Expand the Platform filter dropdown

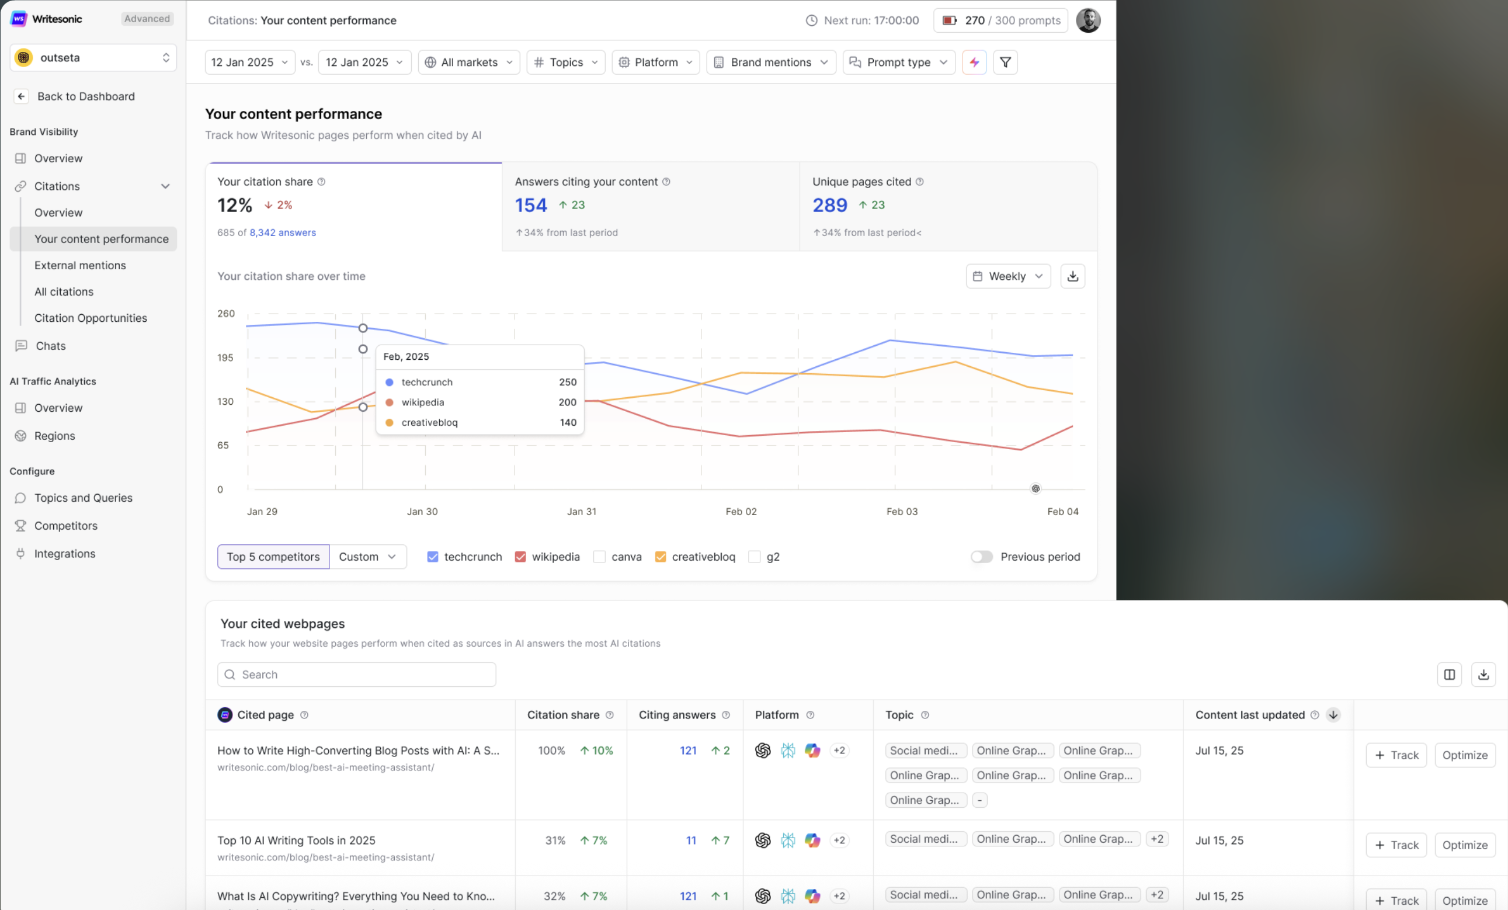point(655,62)
